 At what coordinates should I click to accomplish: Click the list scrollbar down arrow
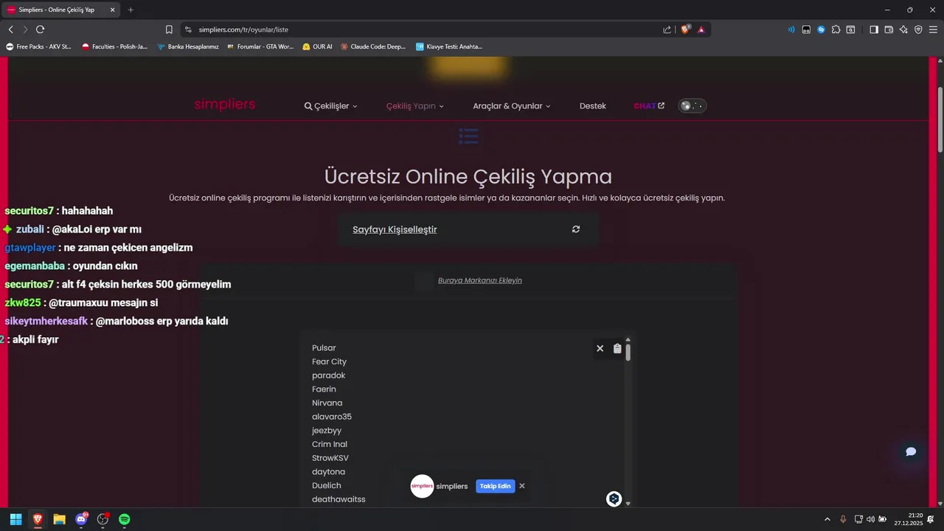[x=628, y=503]
